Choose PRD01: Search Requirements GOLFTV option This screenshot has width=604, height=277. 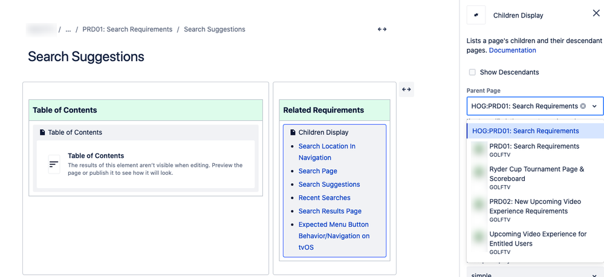point(535,150)
